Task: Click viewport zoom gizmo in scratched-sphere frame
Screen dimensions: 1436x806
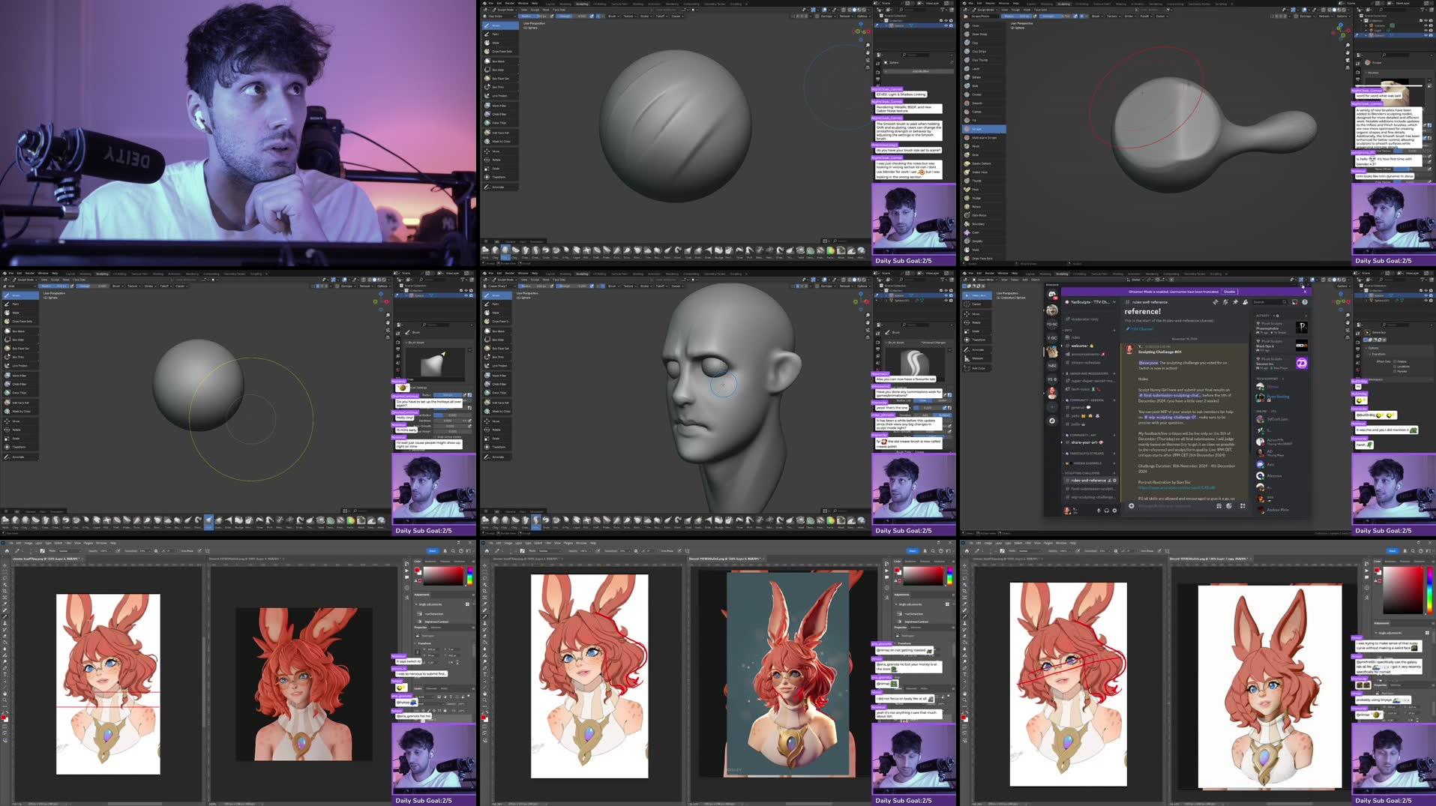Action: 868,45
